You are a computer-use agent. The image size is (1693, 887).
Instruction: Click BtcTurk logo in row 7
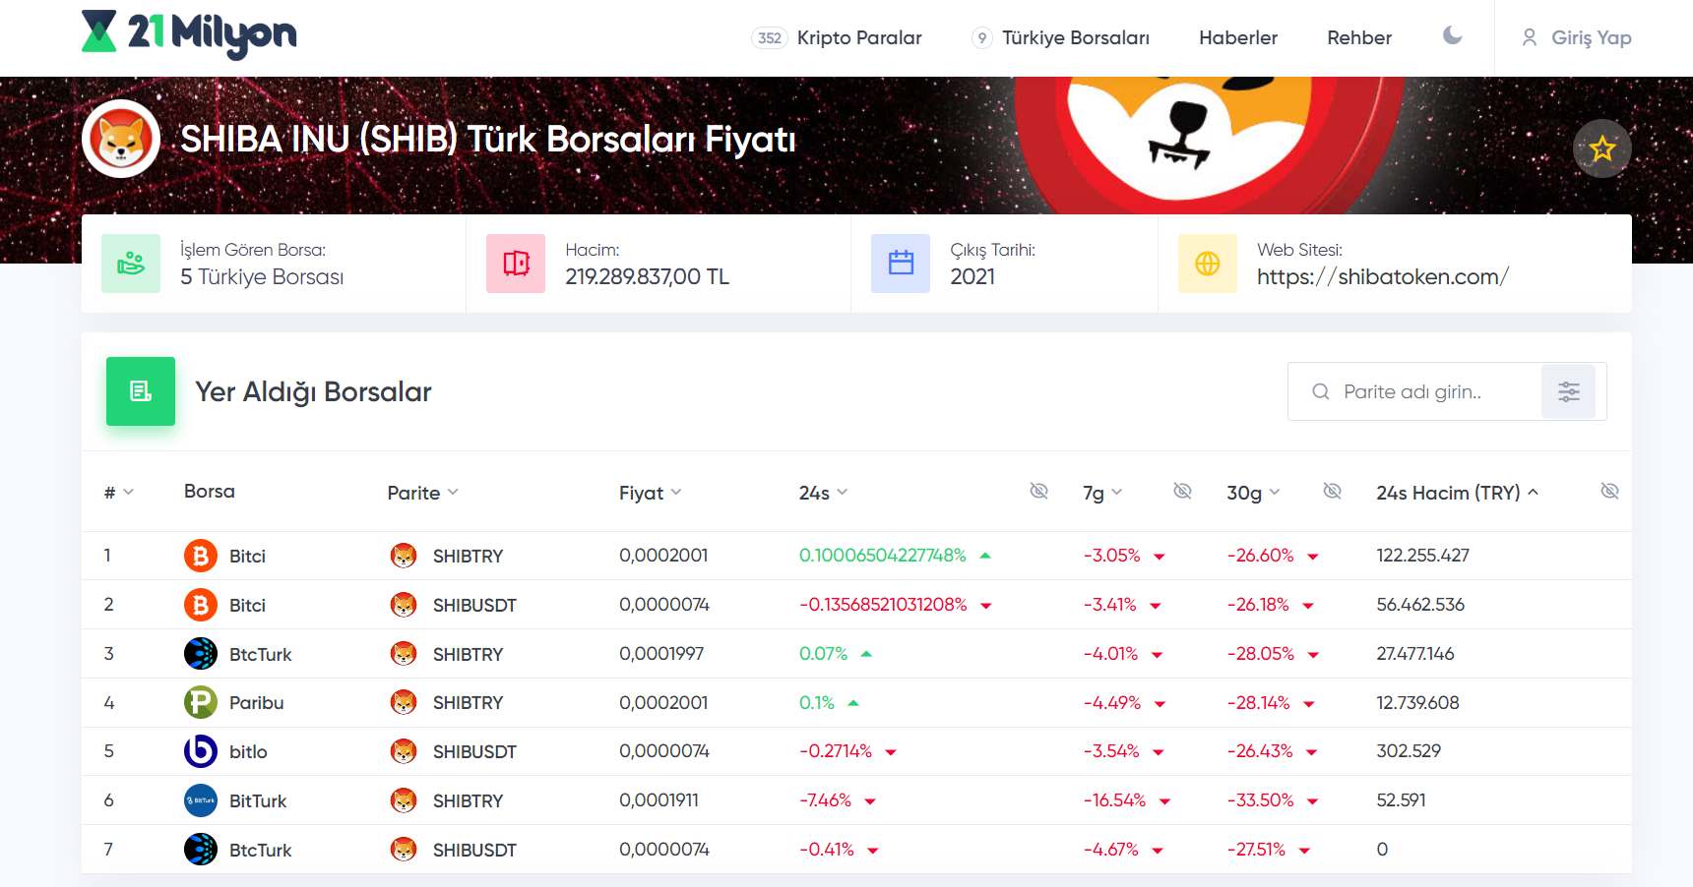[201, 850]
